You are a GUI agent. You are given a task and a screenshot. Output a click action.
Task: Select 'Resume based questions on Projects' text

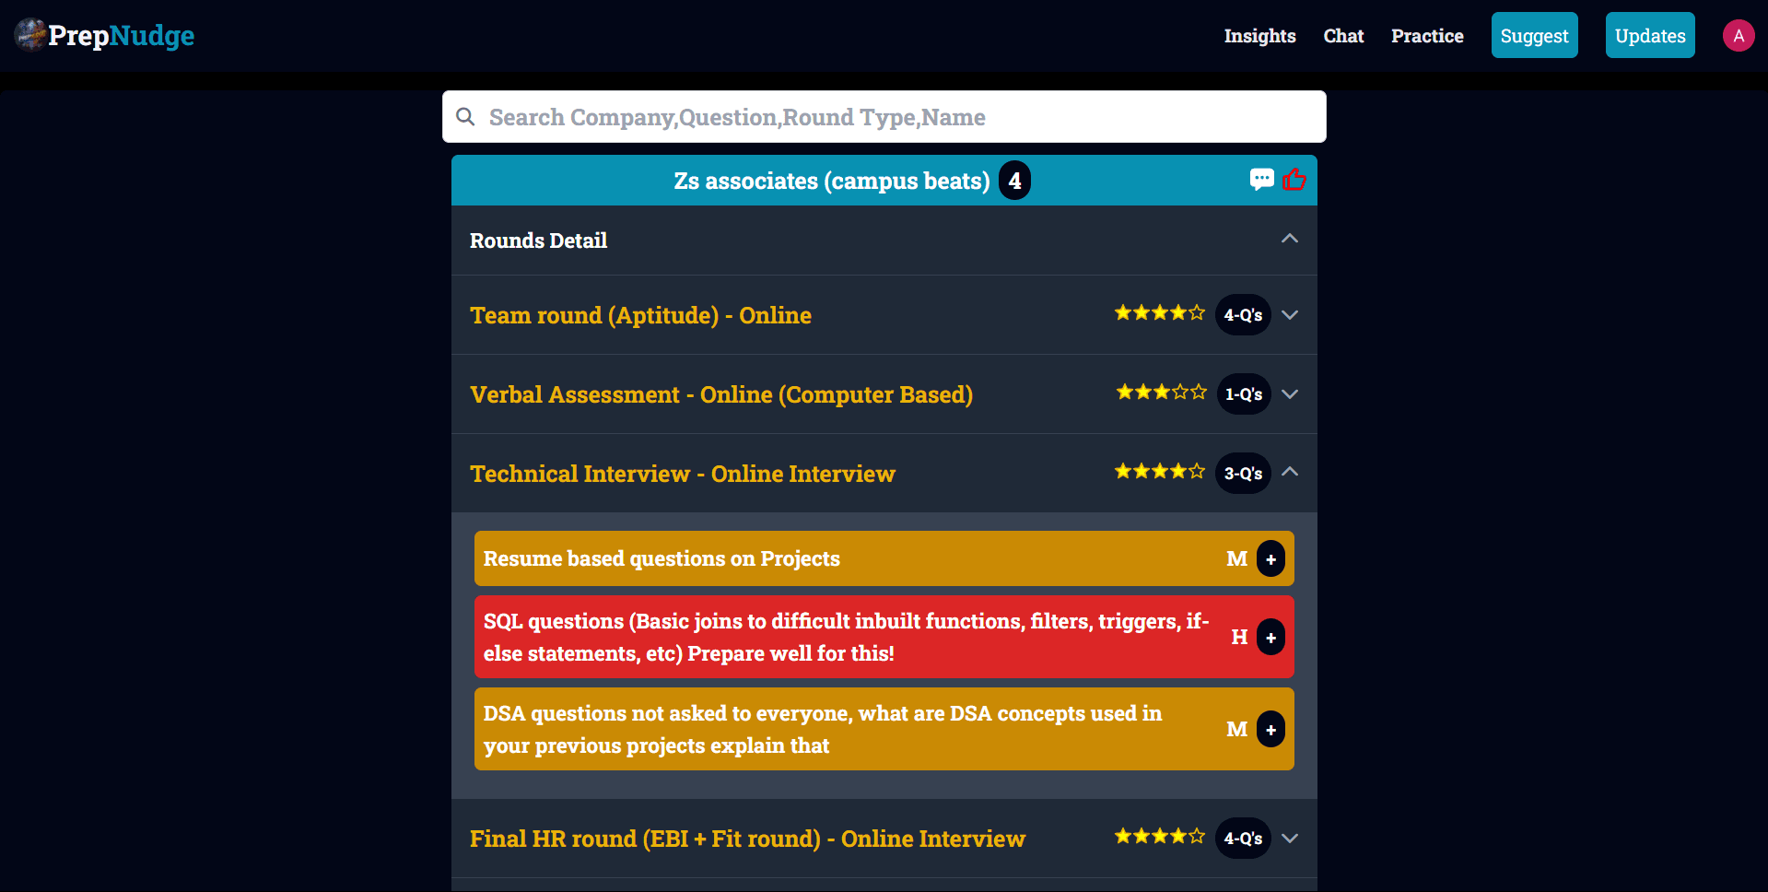662,558
